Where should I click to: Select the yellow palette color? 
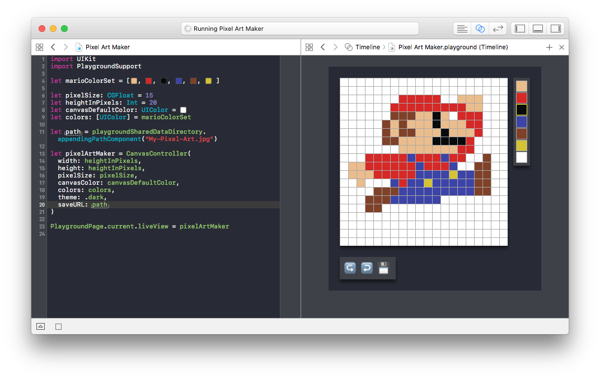pyautogui.click(x=522, y=146)
